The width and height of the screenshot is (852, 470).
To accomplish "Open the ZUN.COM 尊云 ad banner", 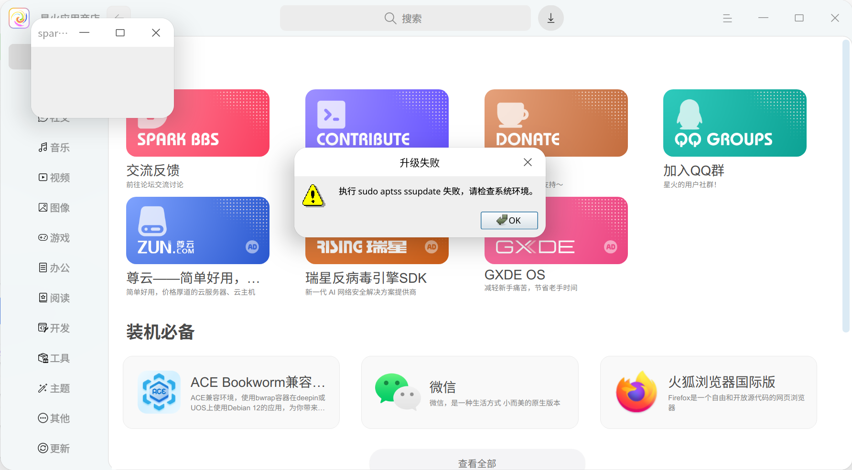I will [198, 230].
